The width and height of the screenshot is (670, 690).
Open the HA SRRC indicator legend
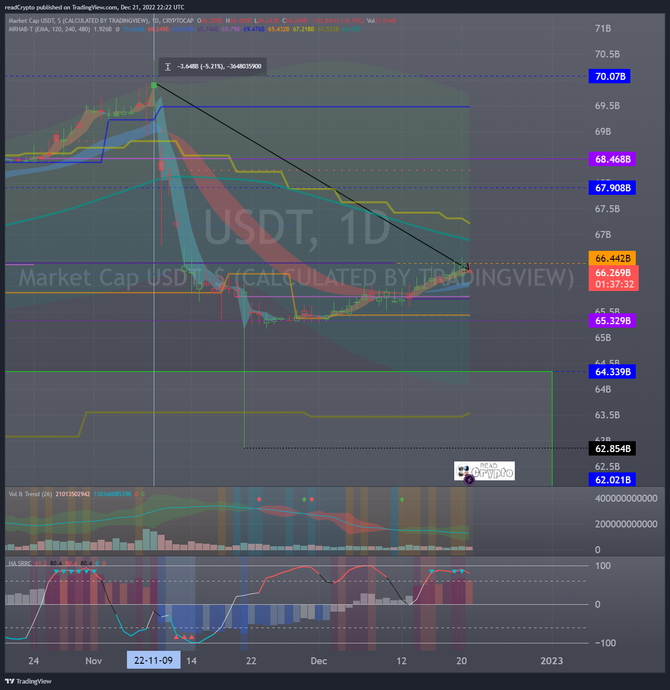(x=20, y=564)
